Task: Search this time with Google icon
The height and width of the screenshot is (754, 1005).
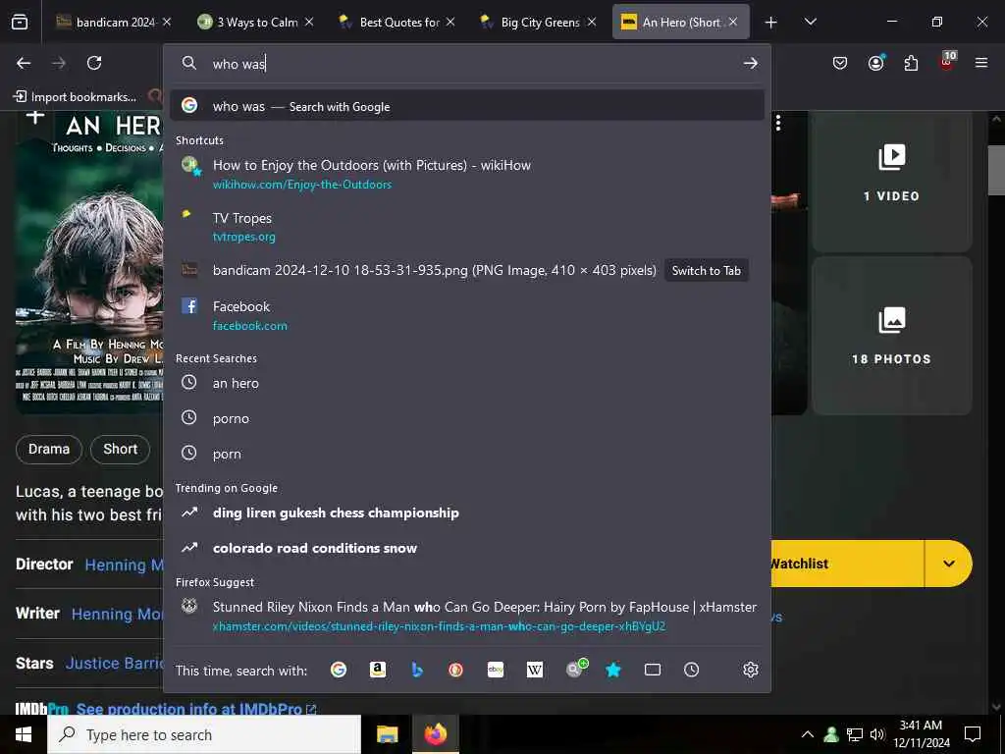Action: point(339,670)
